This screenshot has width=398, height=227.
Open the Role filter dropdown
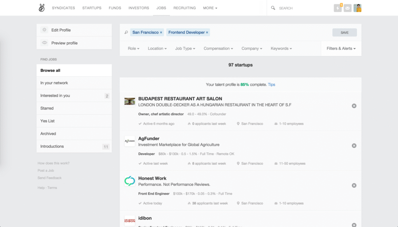[133, 48]
